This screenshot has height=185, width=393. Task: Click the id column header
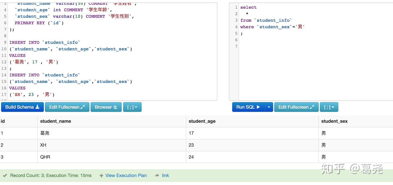(3, 121)
